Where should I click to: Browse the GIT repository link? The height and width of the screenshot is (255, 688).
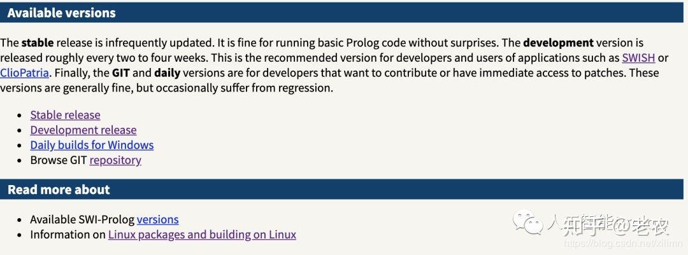(x=115, y=160)
